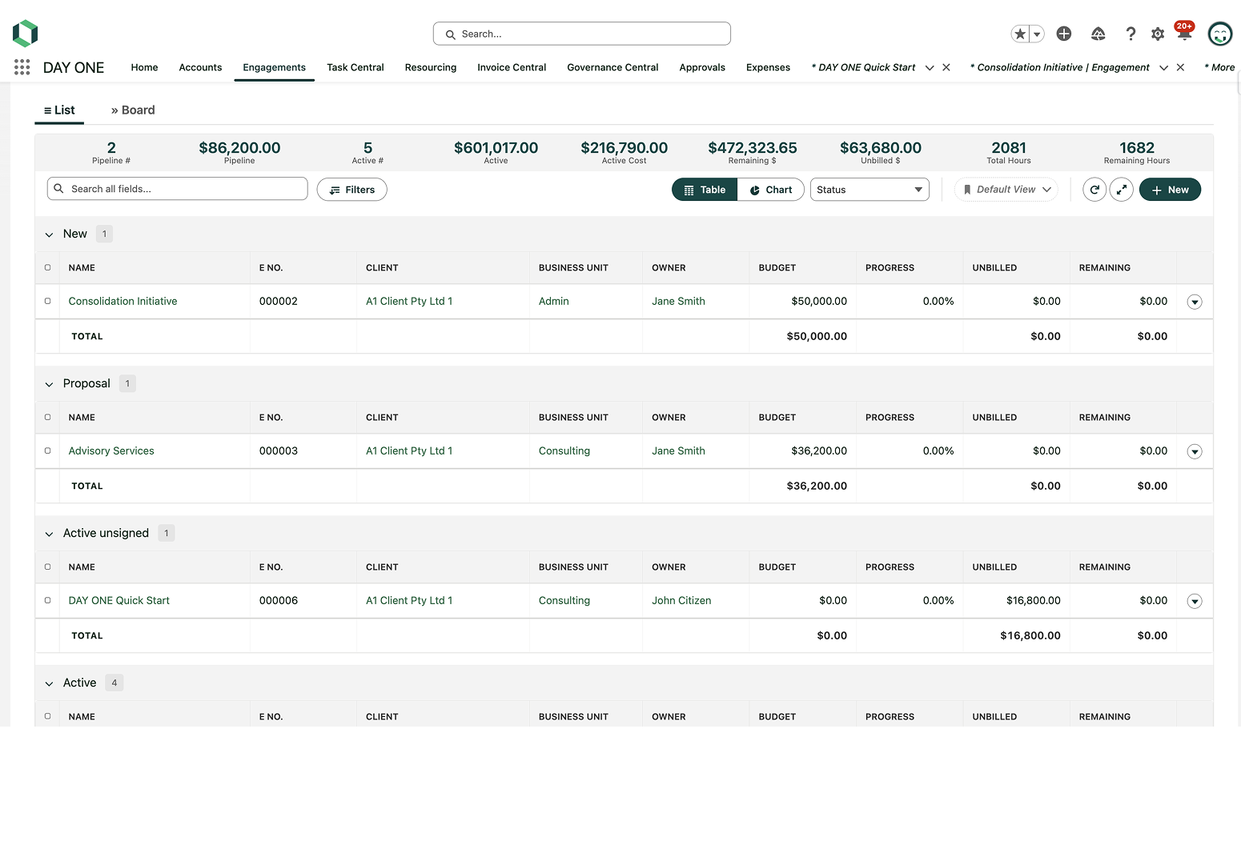Open the favorites star icon
The width and height of the screenshot is (1241, 861).
1019,34
